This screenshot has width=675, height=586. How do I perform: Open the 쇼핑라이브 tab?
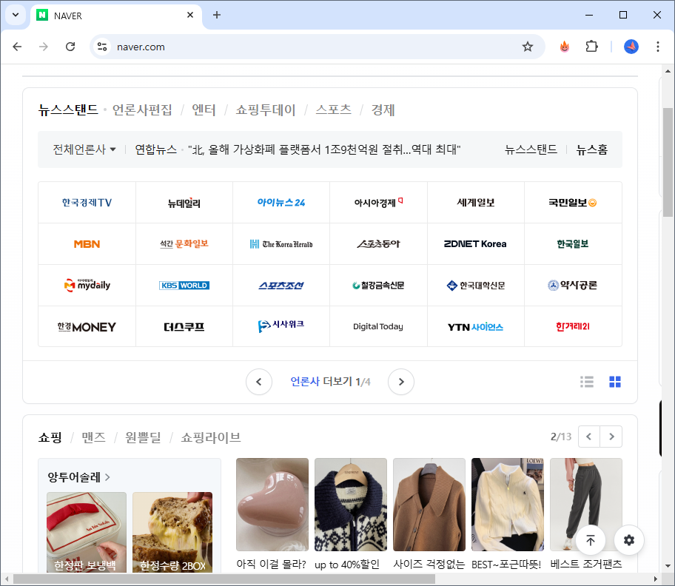point(211,437)
